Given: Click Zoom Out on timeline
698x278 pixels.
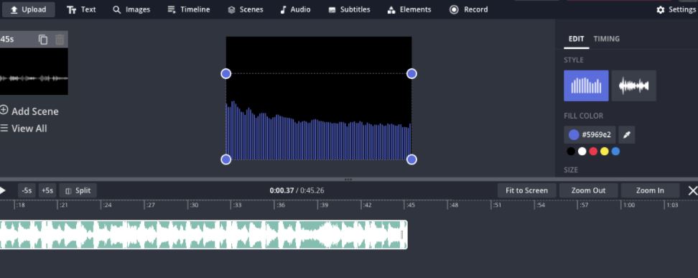Looking at the screenshot, I should coord(589,190).
